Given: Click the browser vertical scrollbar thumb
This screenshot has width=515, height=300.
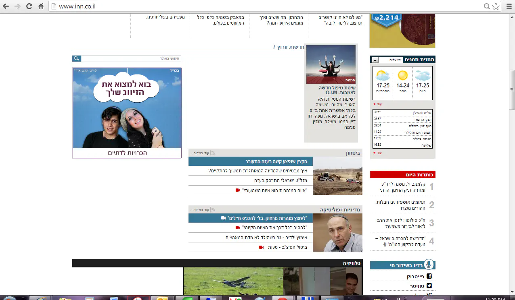Looking at the screenshot, I should [x=512, y=89].
